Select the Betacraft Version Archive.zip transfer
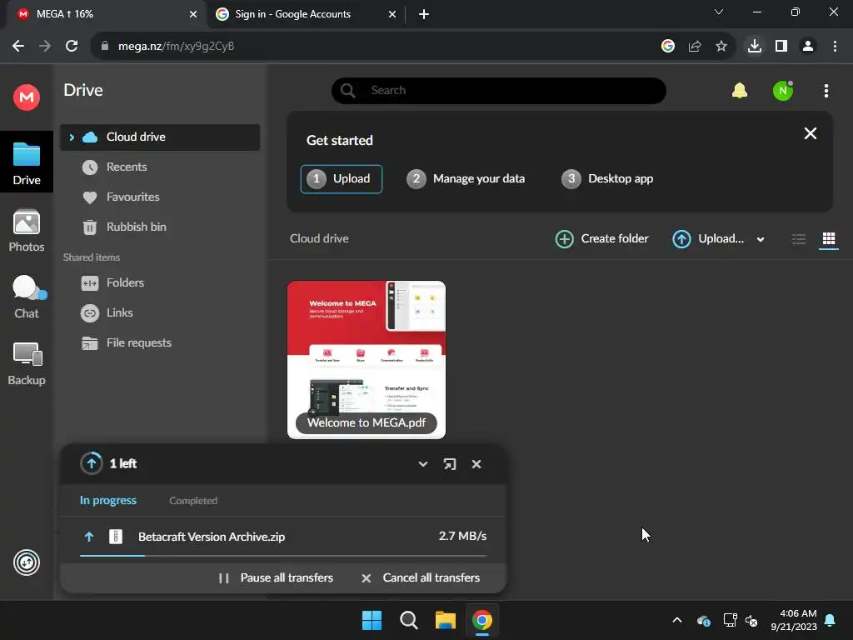Viewport: 853px width, 640px height. pos(283,537)
